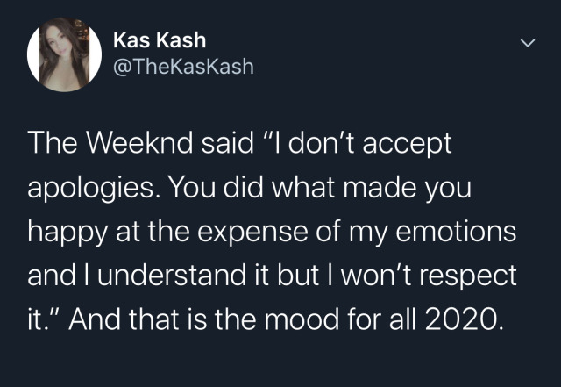Visit the @TheKasKash handle

pyautogui.click(x=183, y=67)
